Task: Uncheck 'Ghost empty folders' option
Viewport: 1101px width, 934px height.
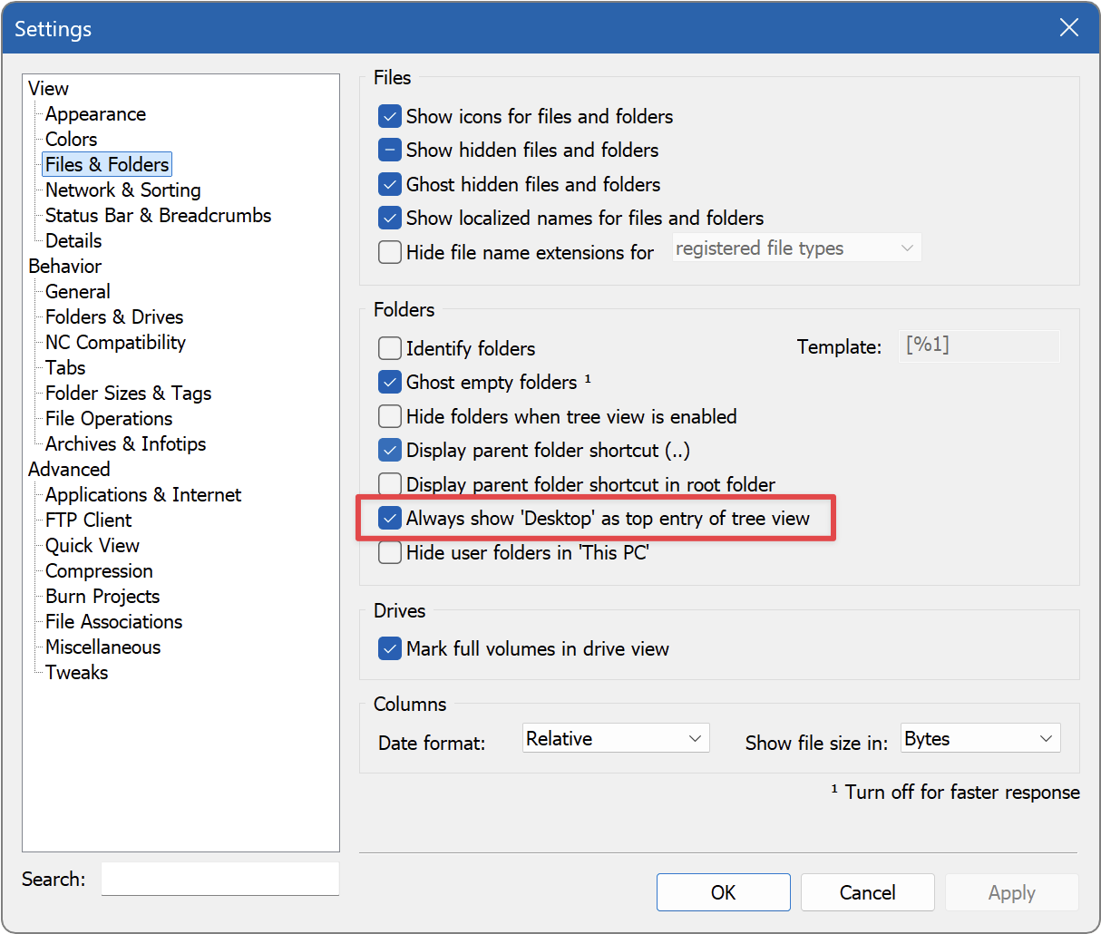Action: pyautogui.click(x=390, y=382)
